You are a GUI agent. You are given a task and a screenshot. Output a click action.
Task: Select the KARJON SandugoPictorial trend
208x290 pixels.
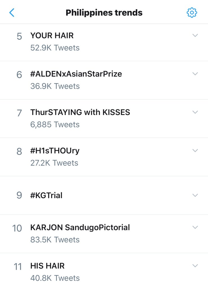(x=80, y=227)
